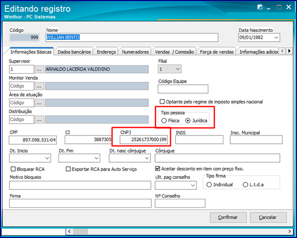Open the Dt. Fim date picker

pyautogui.click(x=97, y=158)
